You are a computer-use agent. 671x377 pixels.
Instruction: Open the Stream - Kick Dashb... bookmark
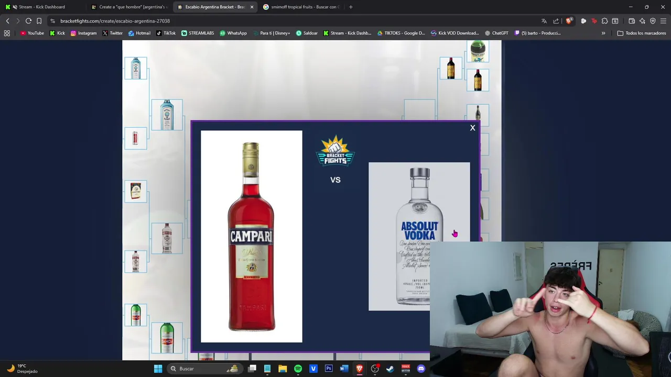[x=348, y=33]
